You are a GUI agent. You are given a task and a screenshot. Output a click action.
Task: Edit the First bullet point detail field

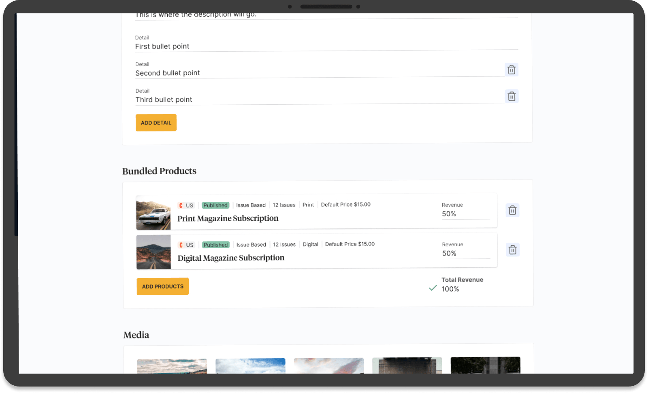(326, 44)
